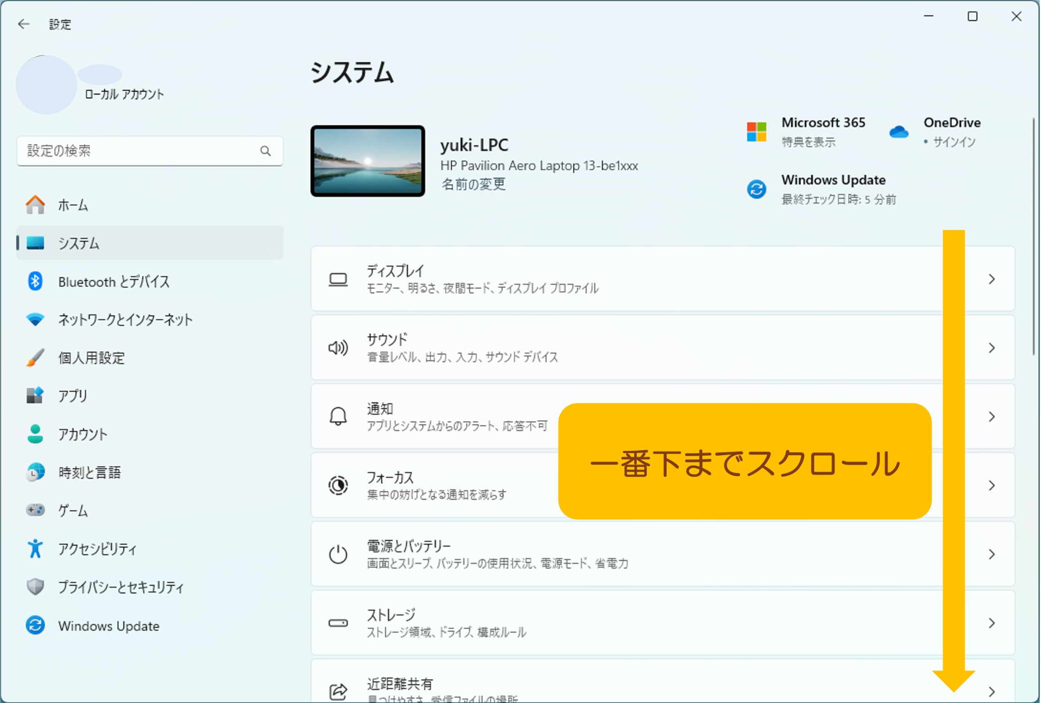
Task: Select Bluetooth とデバイス icon in sidebar
Action: click(35, 282)
